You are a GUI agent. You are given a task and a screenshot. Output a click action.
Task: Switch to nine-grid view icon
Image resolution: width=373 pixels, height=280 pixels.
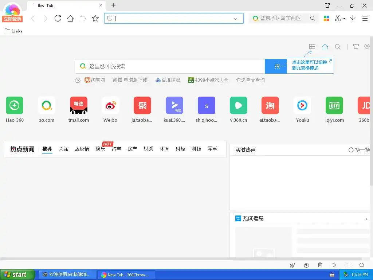tap(312, 46)
